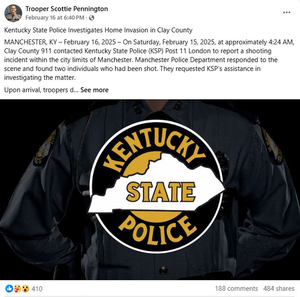Click the gold word POLICE in the logo

(157, 230)
